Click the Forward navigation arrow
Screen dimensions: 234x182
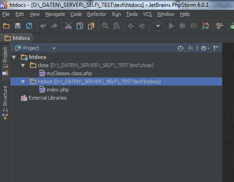(142, 26)
